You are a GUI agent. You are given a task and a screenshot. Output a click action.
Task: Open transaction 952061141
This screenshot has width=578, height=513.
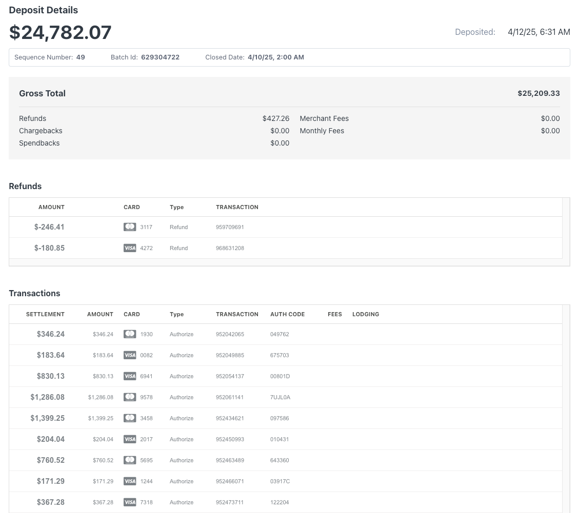click(x=230, y=397)
